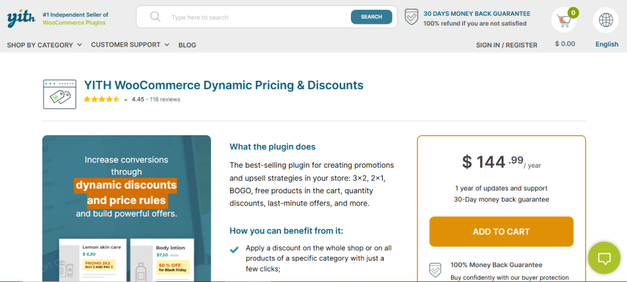This screenshot has width=627, height=282.
Task: Click the star rating stars
Action: [x=102, y=100]
